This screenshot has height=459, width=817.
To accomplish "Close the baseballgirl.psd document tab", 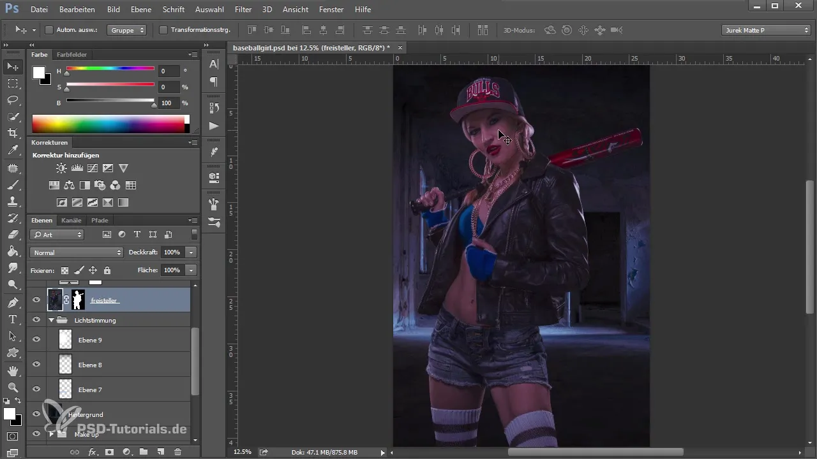I will coord(400,48).
